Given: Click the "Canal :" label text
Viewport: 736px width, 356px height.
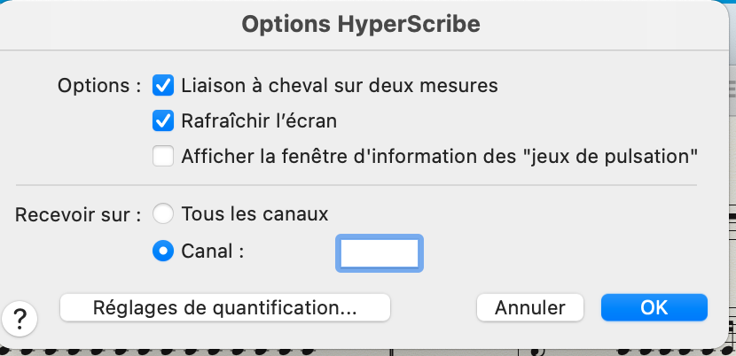Looking at the screenshot, I should point(212,252).
